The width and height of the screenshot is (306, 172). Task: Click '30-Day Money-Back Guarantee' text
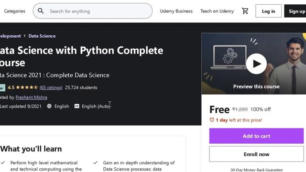[x=256, y=170]
